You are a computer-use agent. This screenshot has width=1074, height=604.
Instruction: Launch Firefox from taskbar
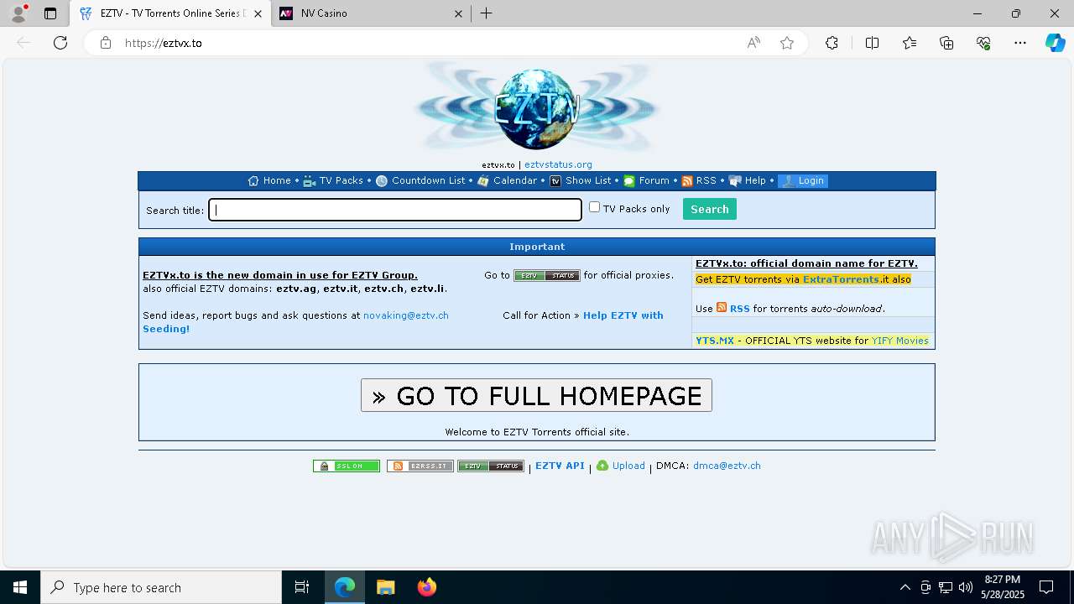(427, 587)
